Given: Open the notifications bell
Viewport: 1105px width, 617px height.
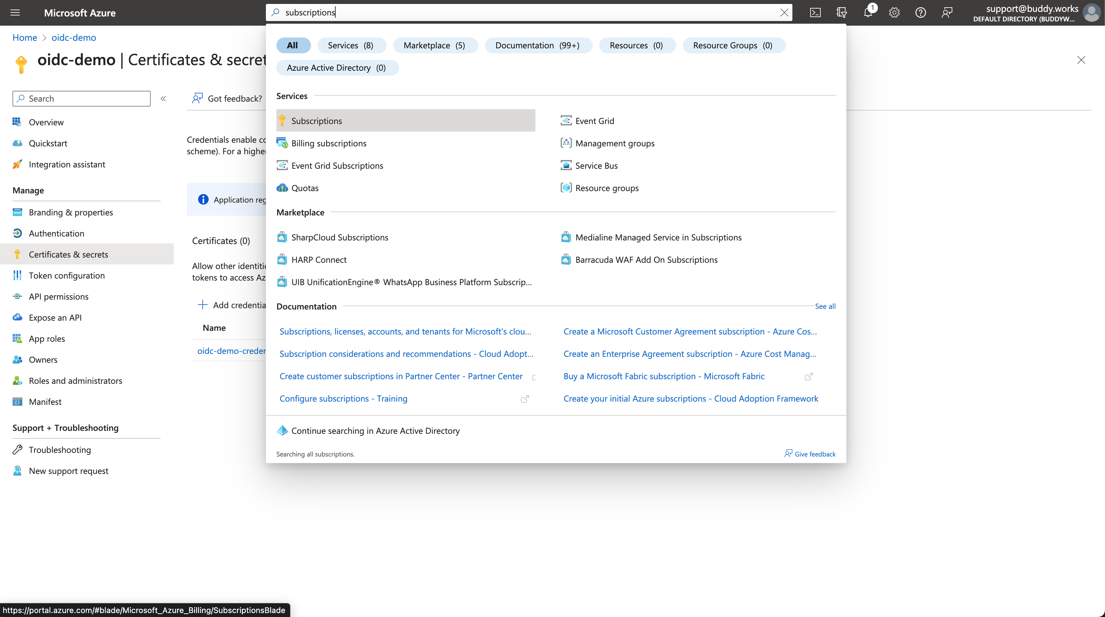Looking at the screenshot, I should click(868, 12).
